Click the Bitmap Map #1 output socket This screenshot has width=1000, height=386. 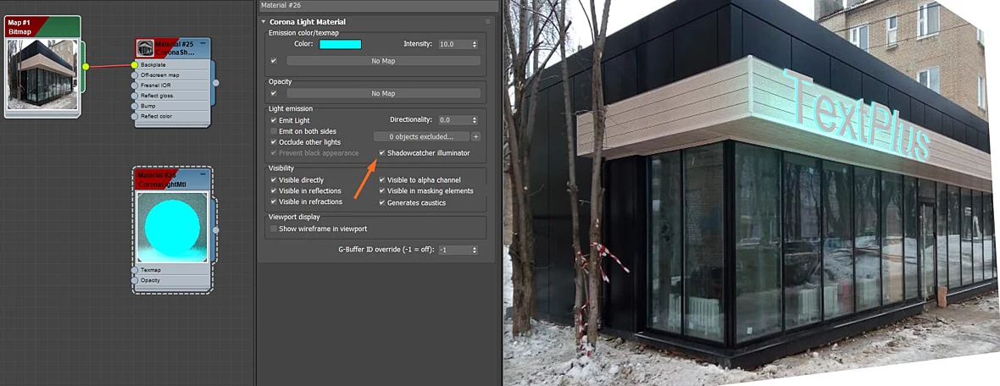pos(86,66)
